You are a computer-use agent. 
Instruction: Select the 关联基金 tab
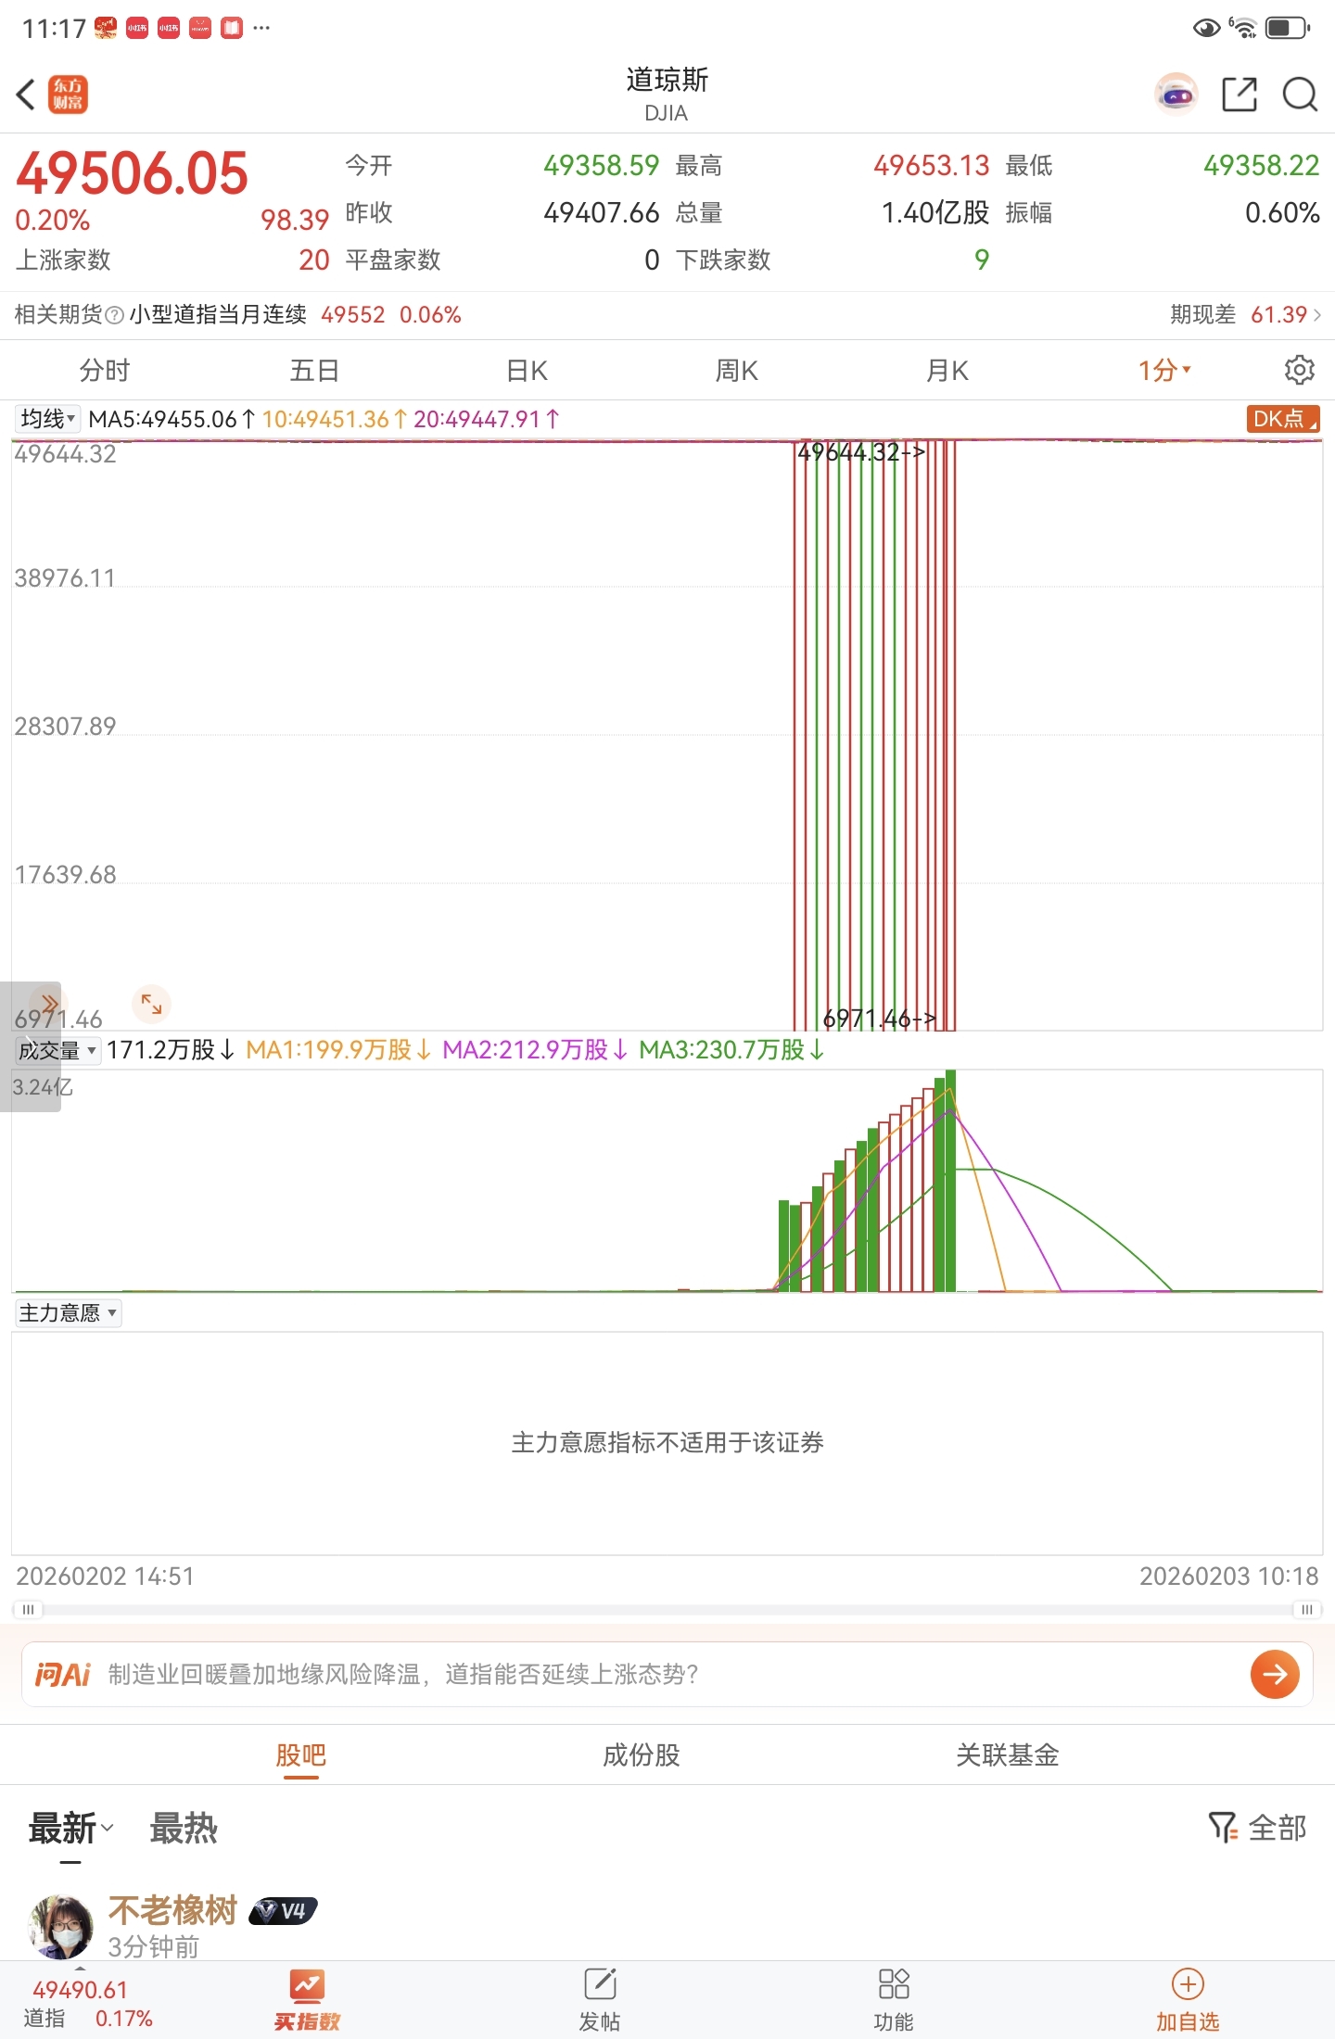1008,1754
